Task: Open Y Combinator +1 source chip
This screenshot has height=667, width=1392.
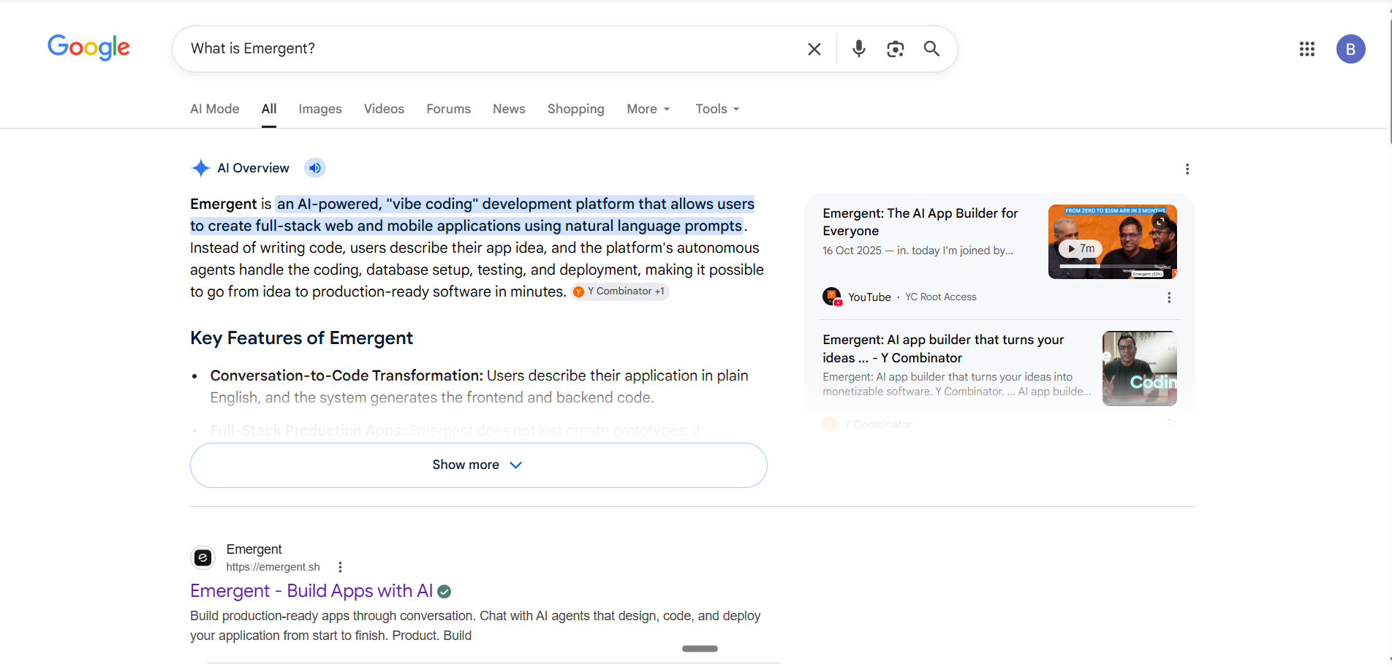Action: [x=620, y=291]
